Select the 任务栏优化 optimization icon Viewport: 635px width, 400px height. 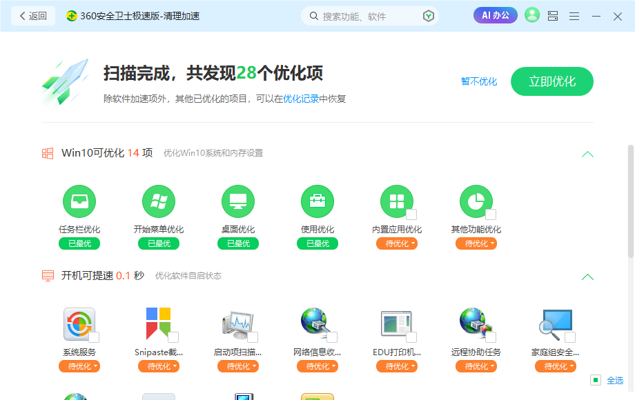(x=79, y=200)
